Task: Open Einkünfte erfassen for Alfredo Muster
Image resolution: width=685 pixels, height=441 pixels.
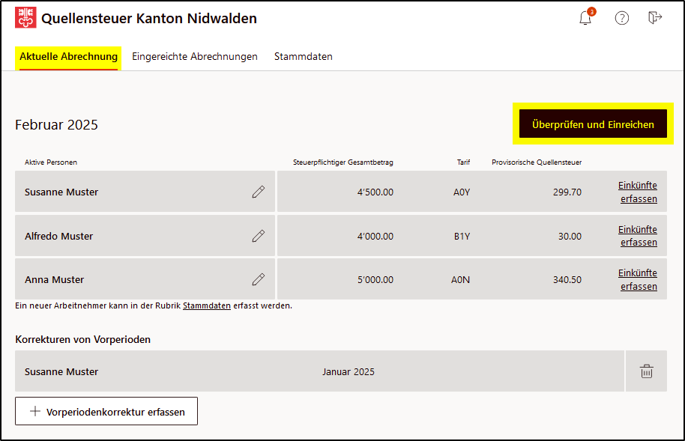Action: pyautogui.click(x=638, y=236)
